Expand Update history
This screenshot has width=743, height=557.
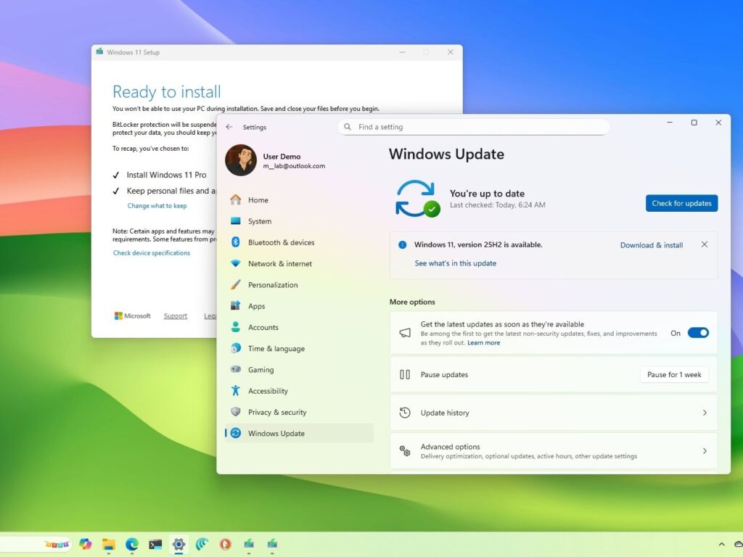tap(554, 412)
